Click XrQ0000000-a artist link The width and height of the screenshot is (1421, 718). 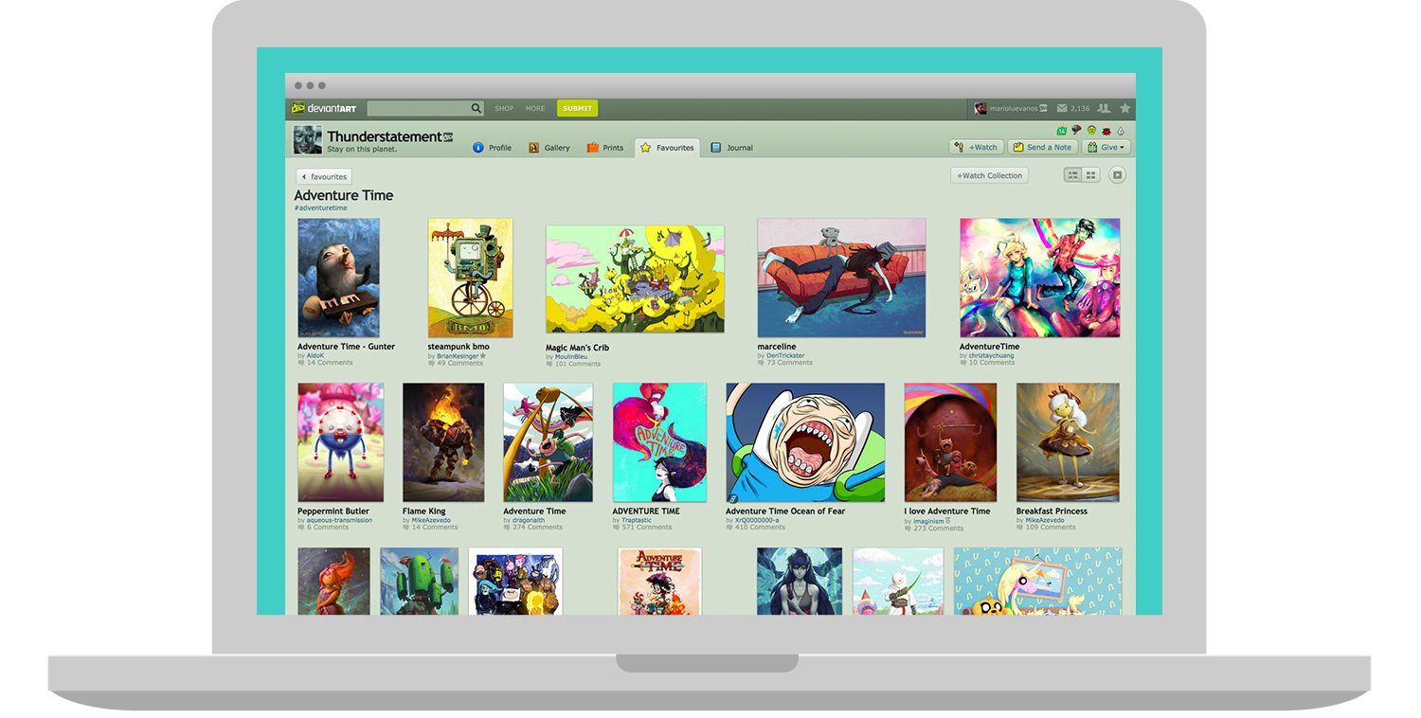[x=757, y=520]
